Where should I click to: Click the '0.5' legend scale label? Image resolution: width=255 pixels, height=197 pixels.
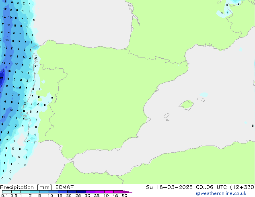point(14,195)
